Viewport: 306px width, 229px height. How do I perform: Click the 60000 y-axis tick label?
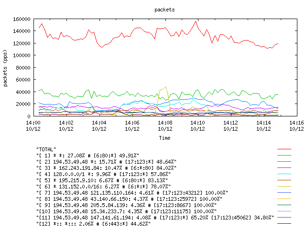[x=23, y=80]
